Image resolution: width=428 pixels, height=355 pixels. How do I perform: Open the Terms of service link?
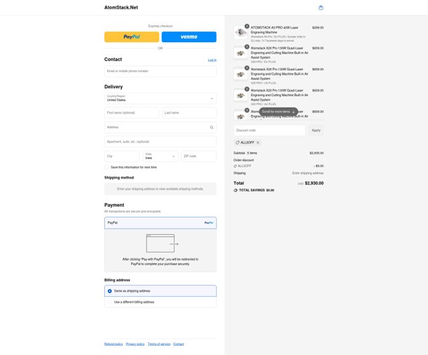click(159, 344)
